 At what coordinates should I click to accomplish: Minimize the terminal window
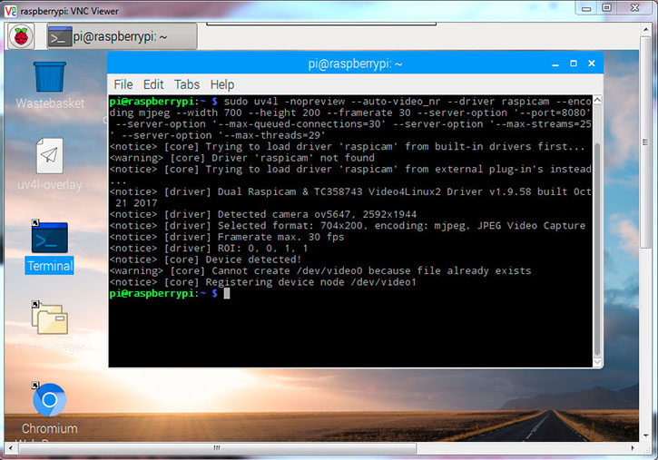tap(555, 64)
